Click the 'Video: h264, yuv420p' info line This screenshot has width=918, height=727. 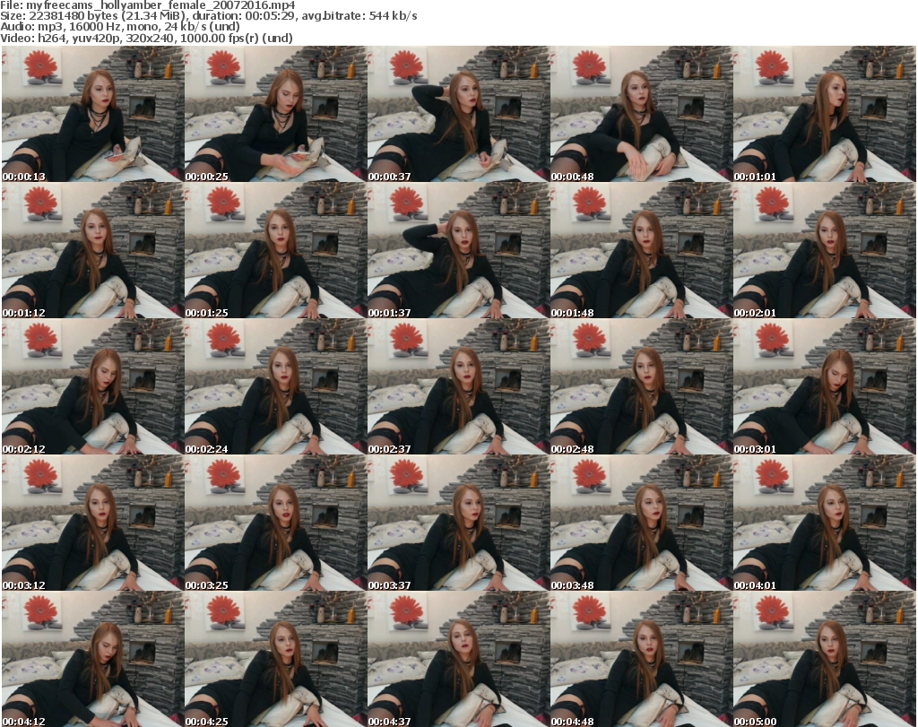(146, 38)
